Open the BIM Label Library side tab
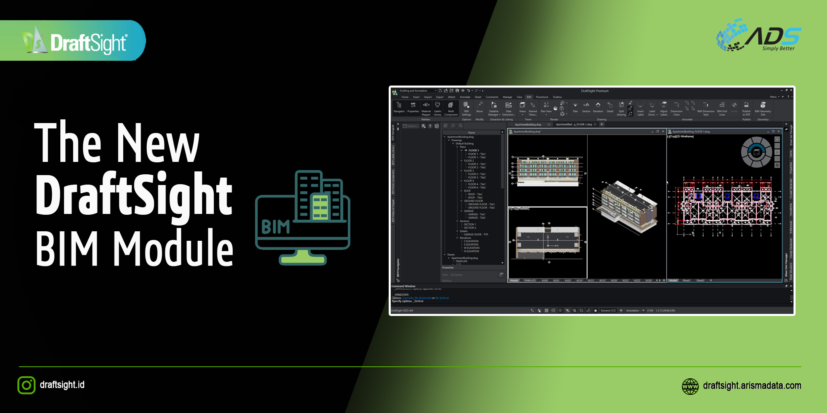The image size is (827, 413). pyautogui.click(x=393, y=155)
